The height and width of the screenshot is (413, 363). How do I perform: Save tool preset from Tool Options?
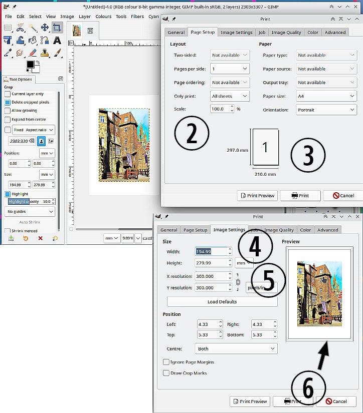[x=11, y=238]
